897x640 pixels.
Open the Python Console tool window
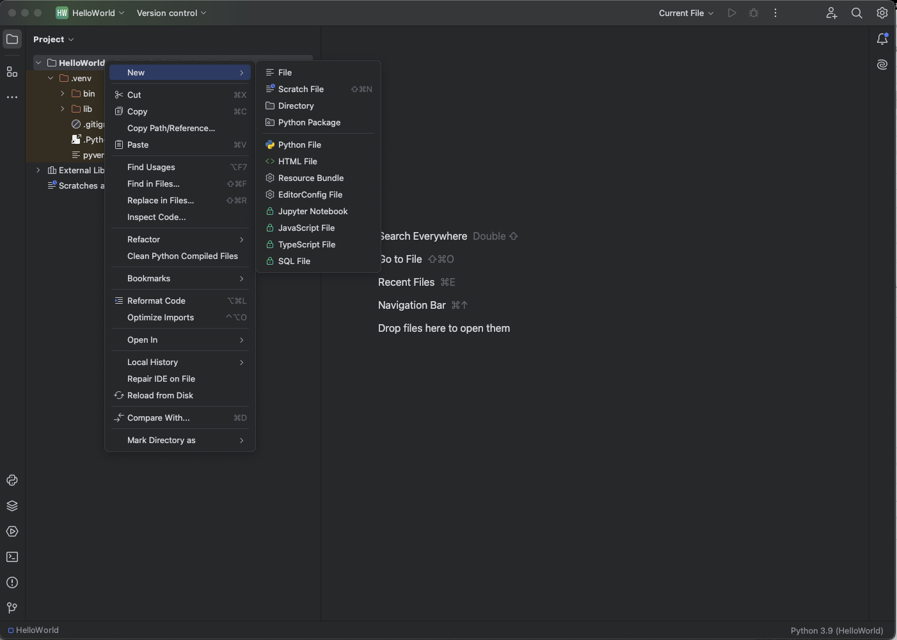click(12, 480)
